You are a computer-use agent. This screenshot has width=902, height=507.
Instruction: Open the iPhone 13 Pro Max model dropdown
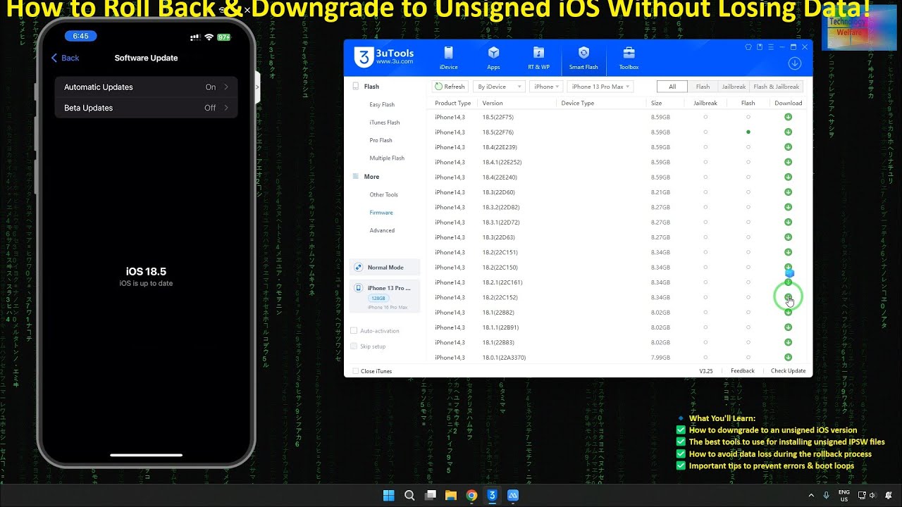pyautogui.click(x=600, y=87)
